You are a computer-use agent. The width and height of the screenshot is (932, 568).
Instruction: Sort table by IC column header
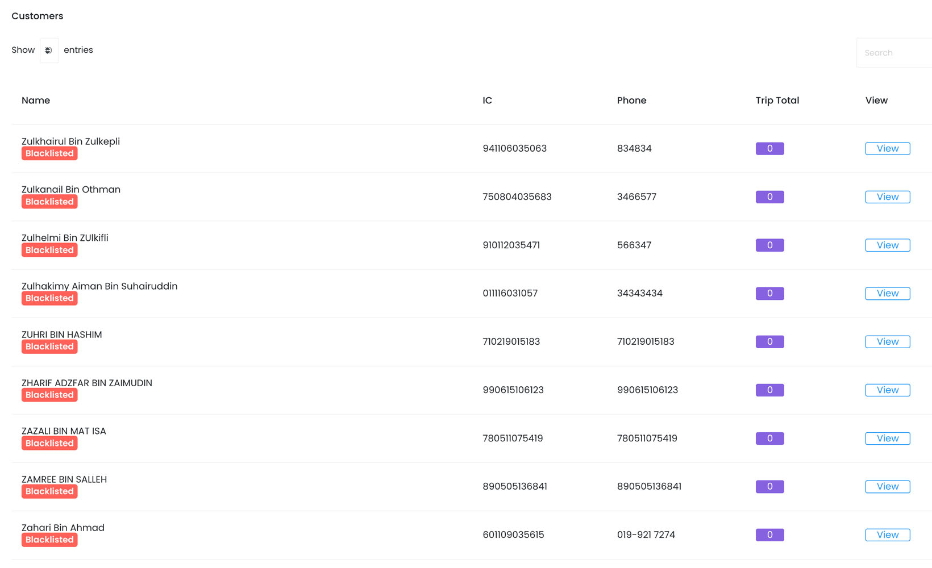coord(487,101)
